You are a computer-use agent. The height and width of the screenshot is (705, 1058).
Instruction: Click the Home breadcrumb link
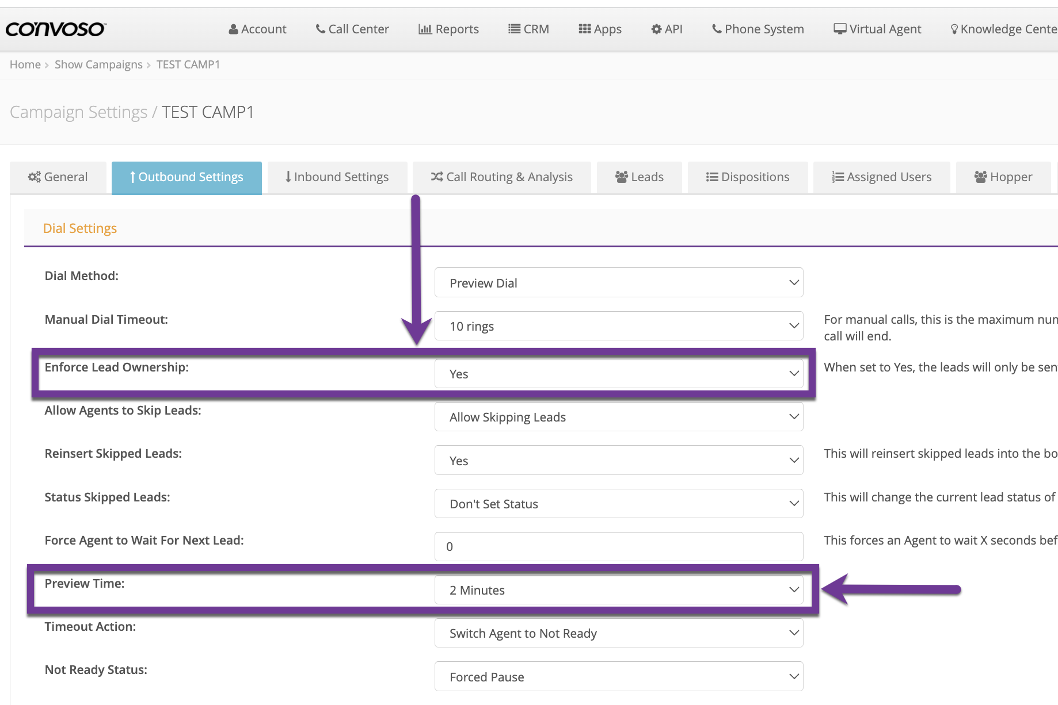pyautogui.click(x=25, y=64)
